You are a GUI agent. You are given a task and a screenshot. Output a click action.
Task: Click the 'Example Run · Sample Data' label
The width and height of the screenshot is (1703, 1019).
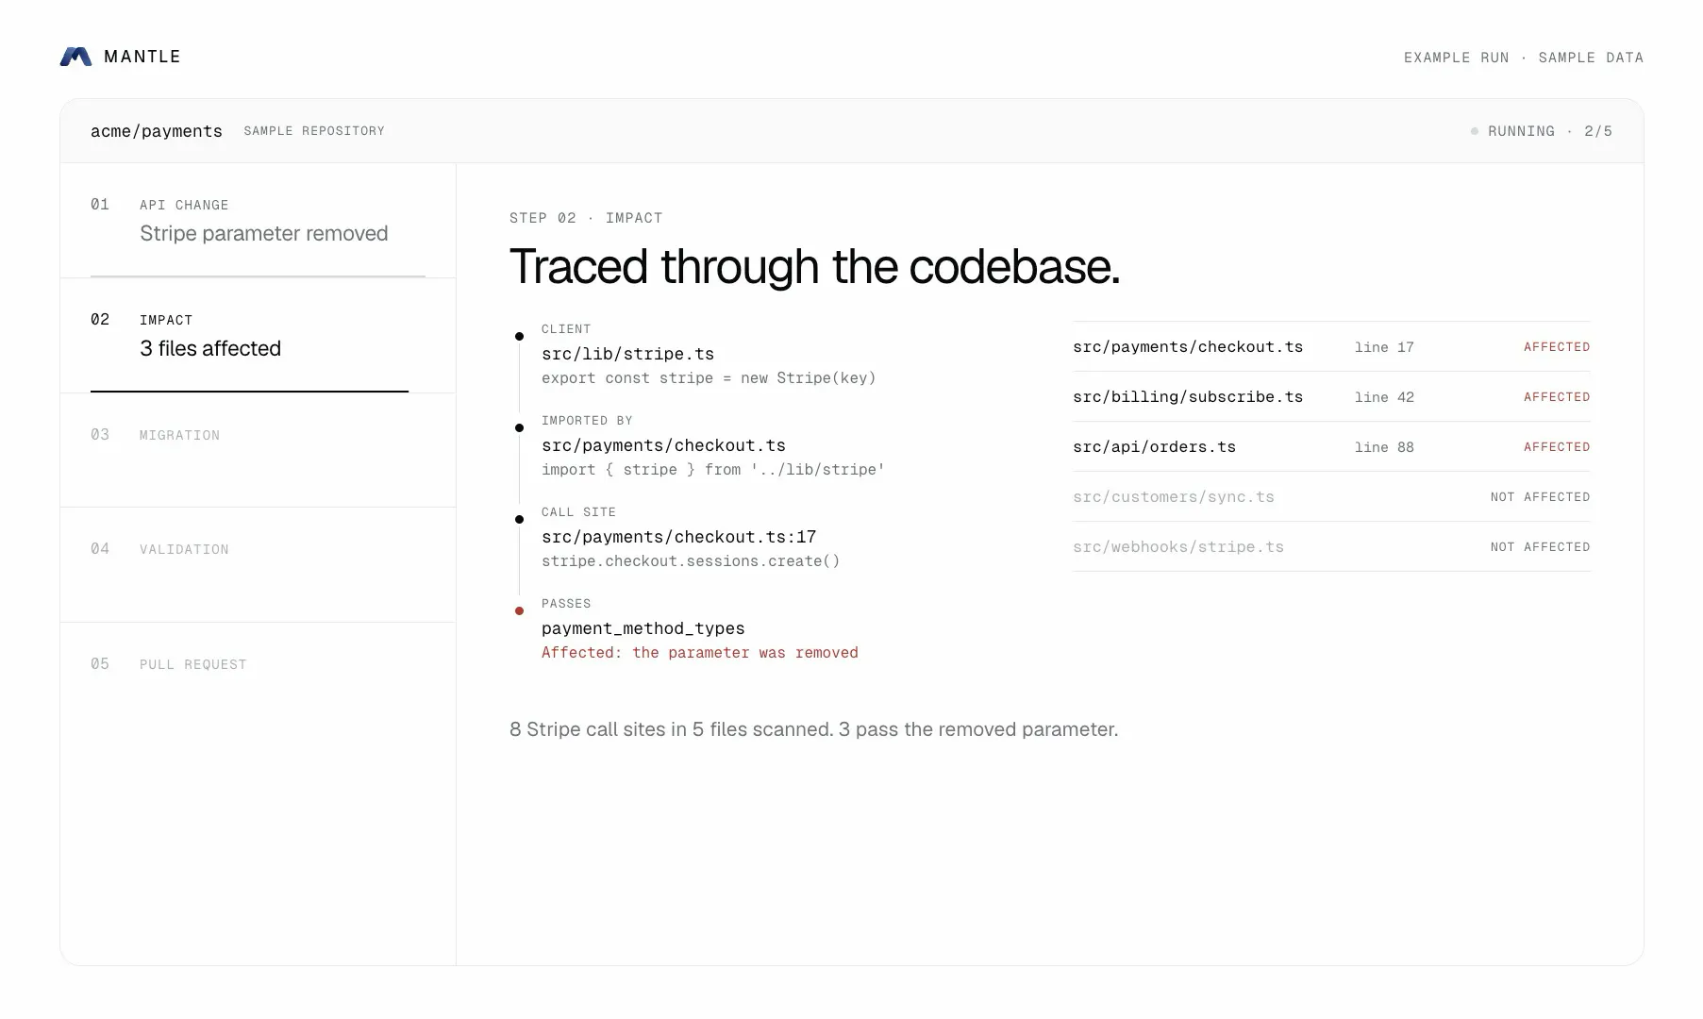tap(1524, 58)
